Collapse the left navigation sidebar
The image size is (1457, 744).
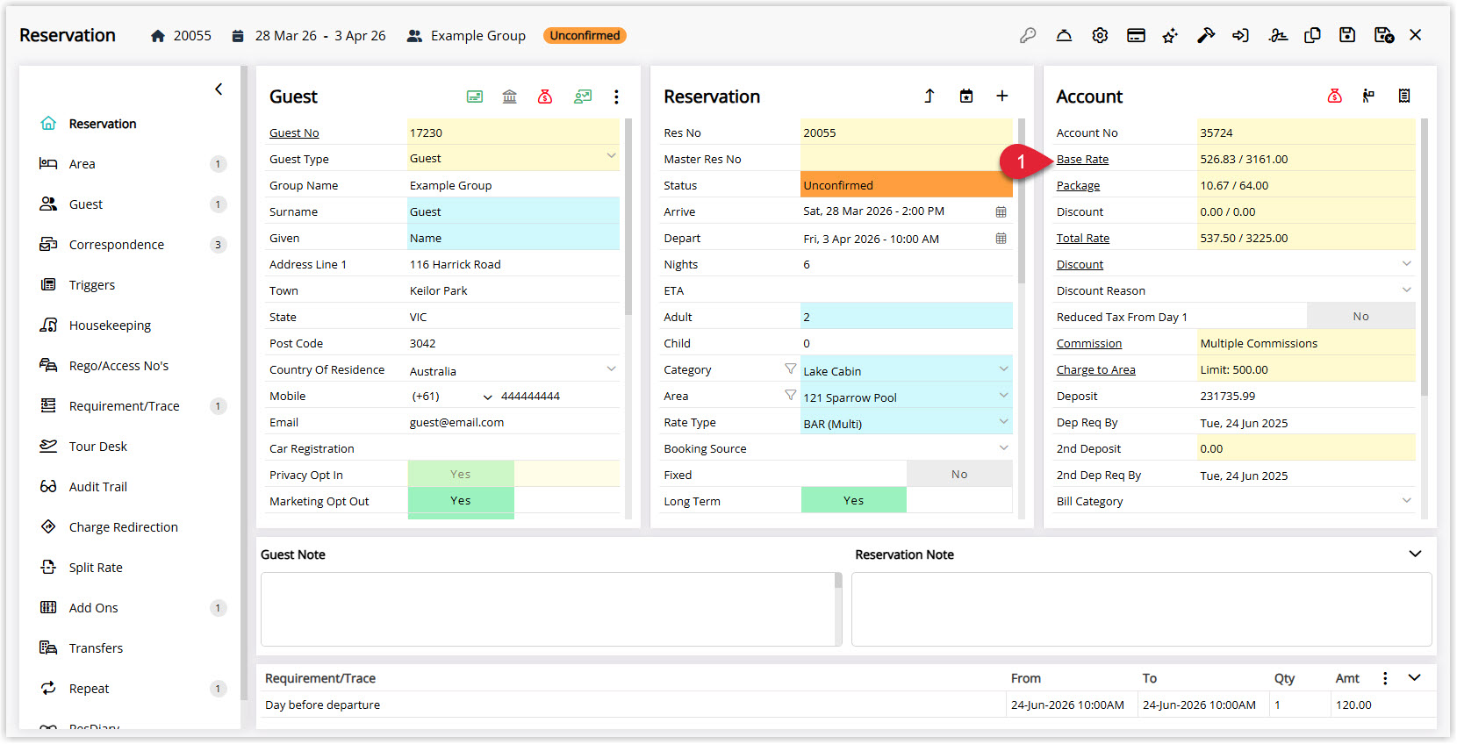pos(219,89)
